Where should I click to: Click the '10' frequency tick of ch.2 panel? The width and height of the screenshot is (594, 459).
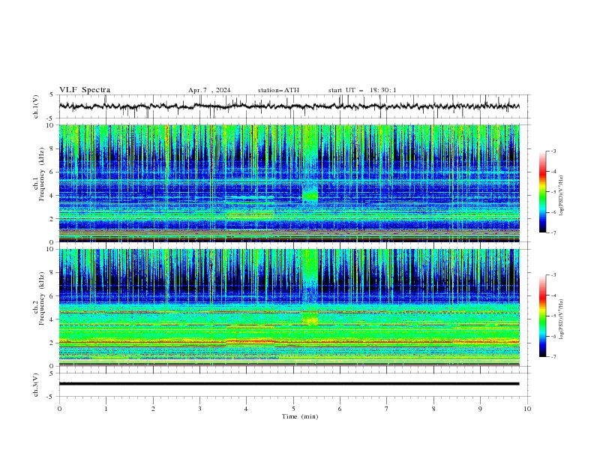pos(51,249)
